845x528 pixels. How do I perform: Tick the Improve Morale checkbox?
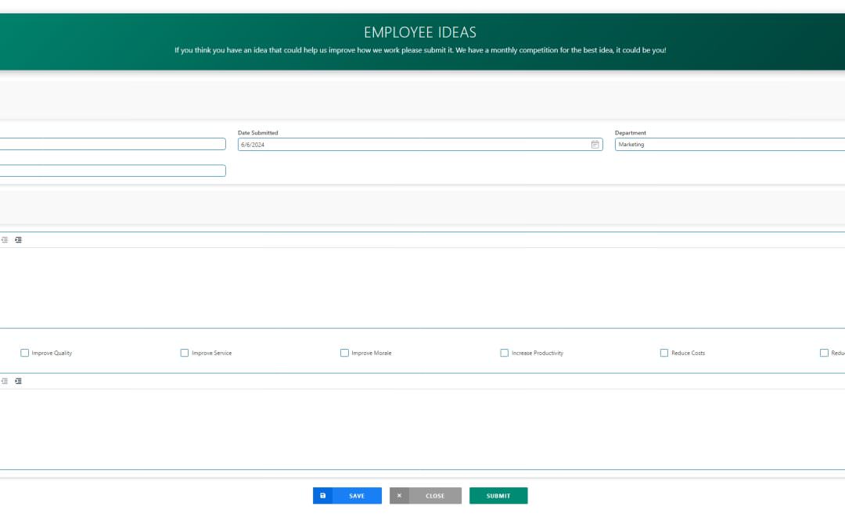point(344,353)
